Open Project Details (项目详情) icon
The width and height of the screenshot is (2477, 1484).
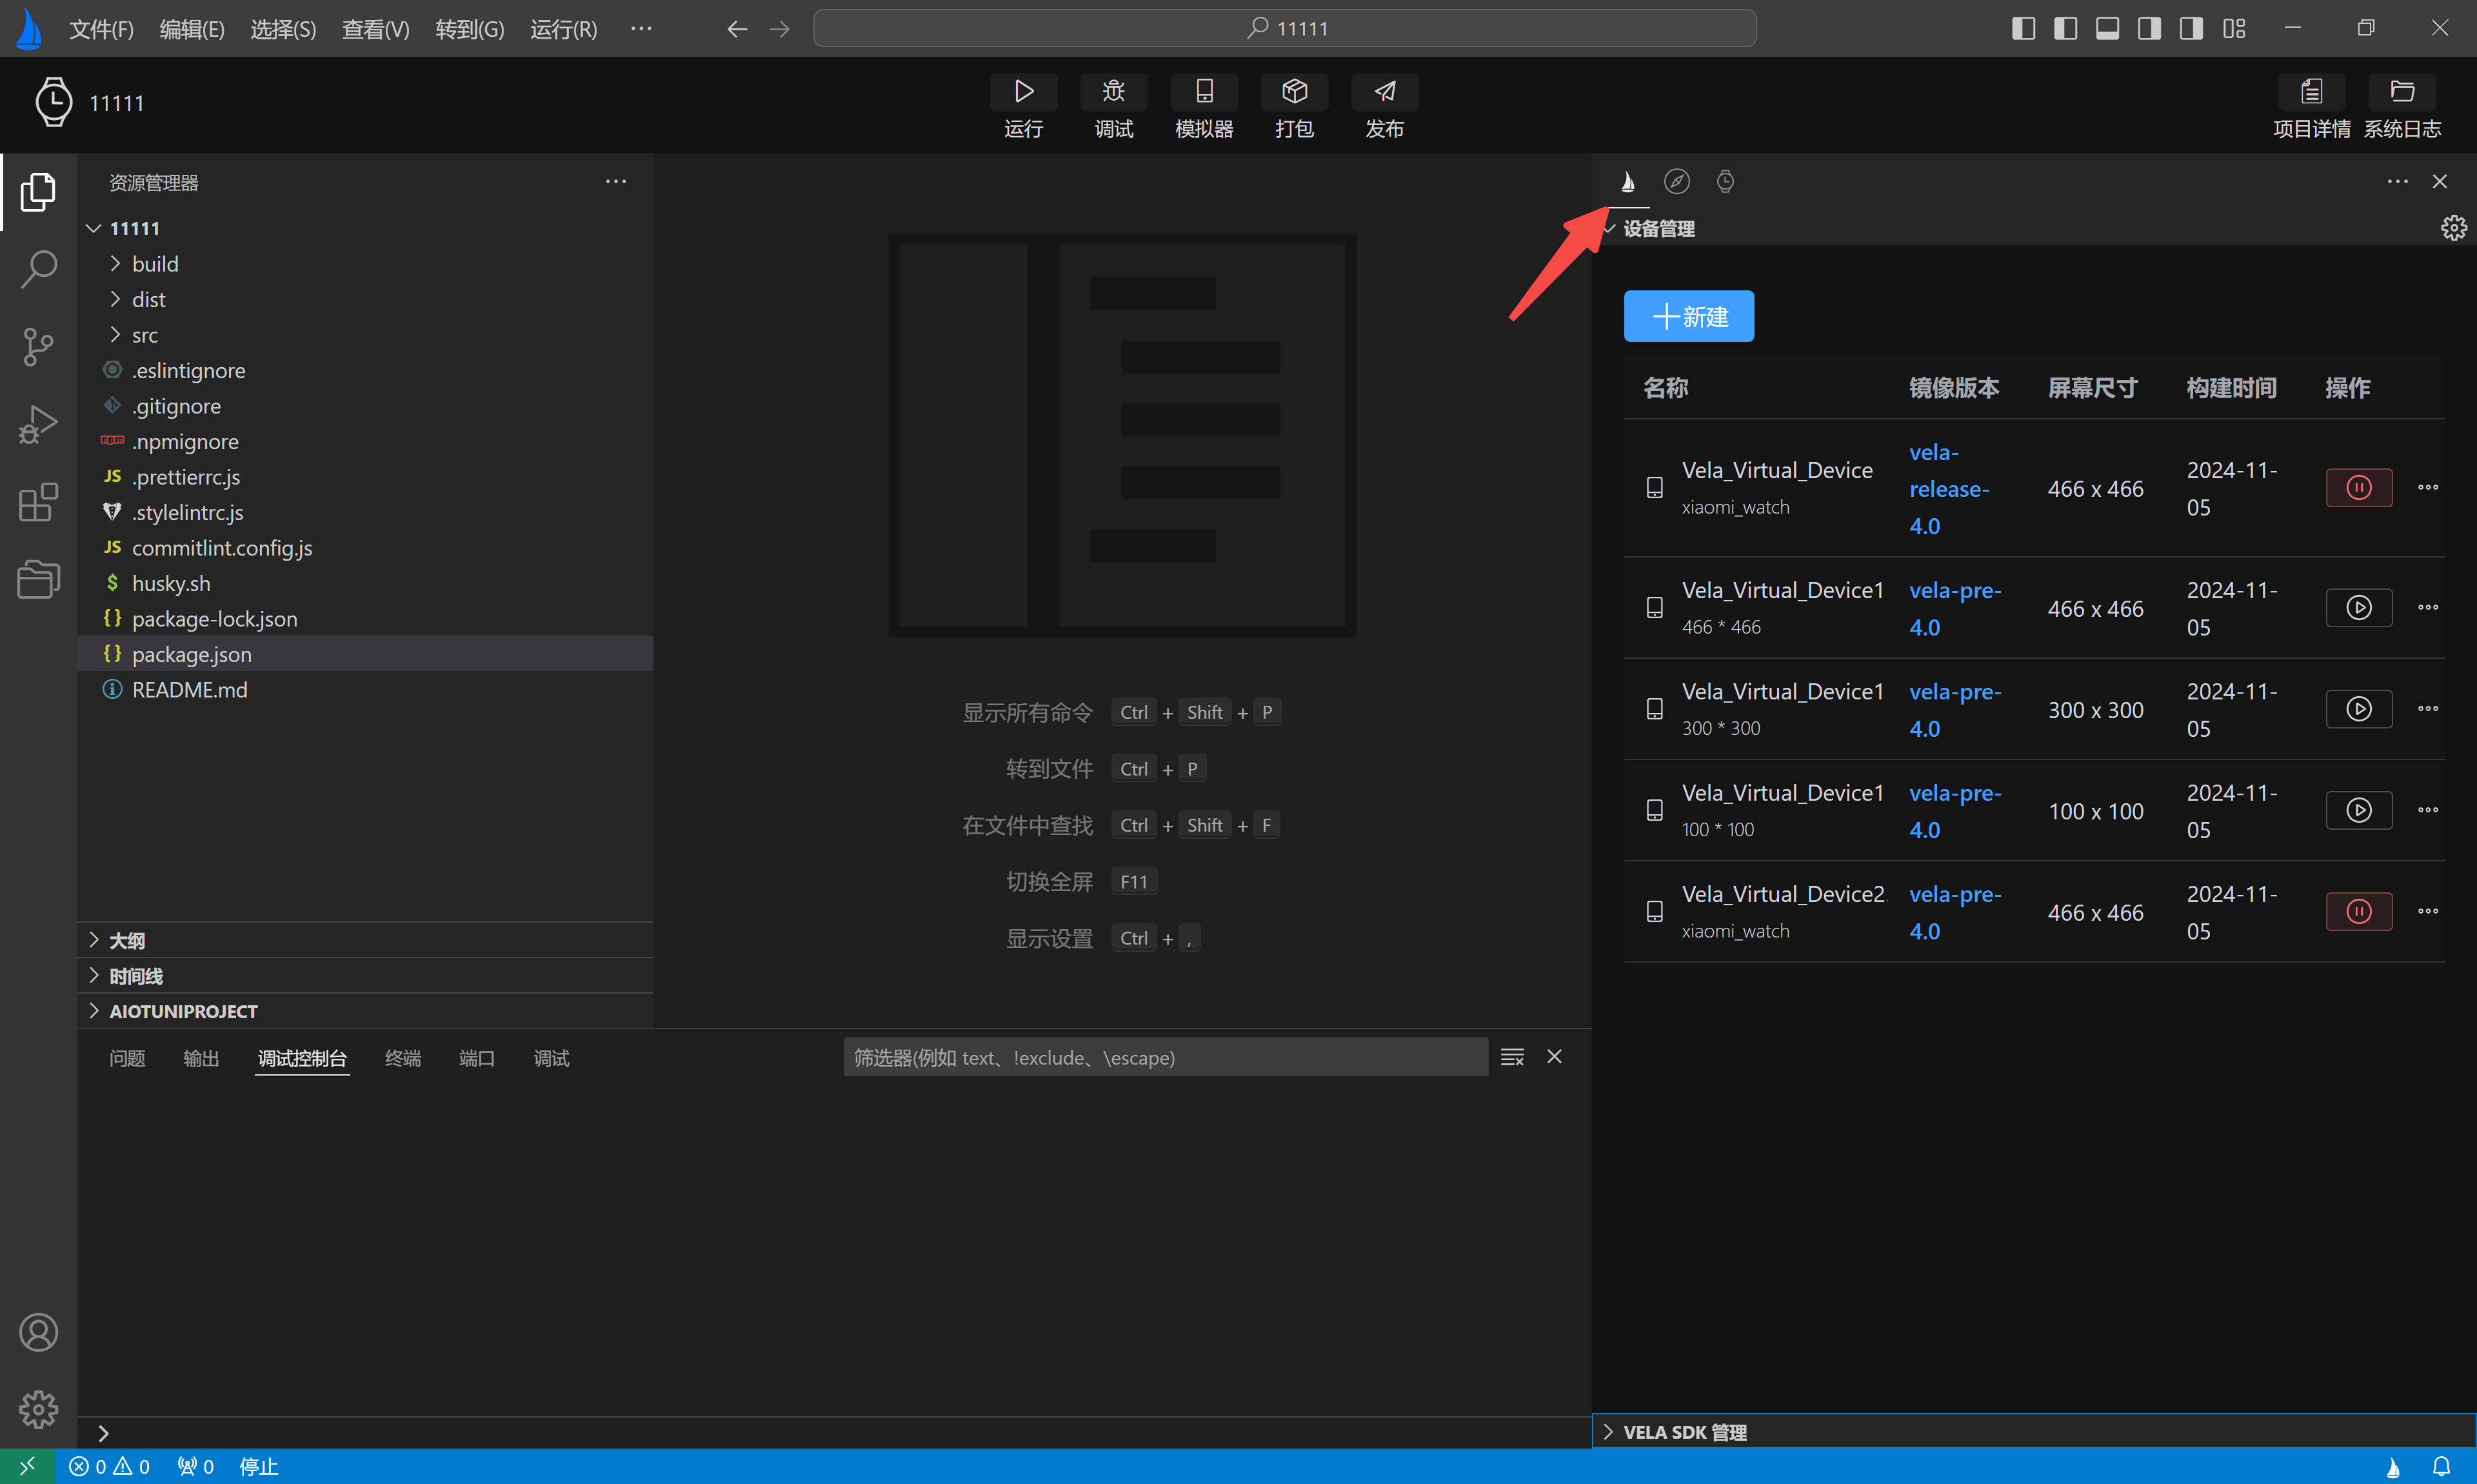point(2311,92)
